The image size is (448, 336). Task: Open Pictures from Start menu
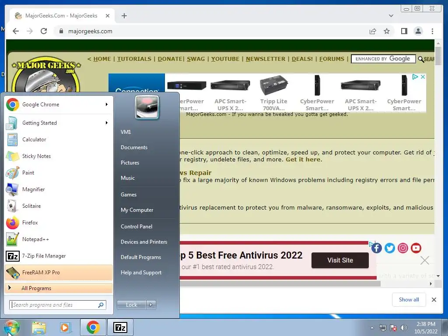point(130,163)
